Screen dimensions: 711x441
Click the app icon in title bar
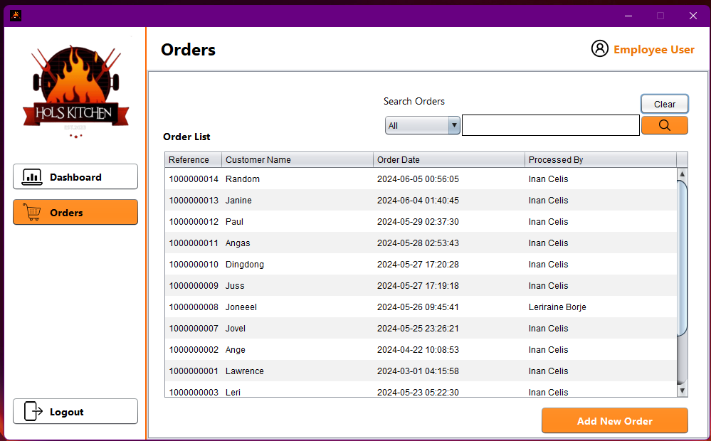(15, 15)
